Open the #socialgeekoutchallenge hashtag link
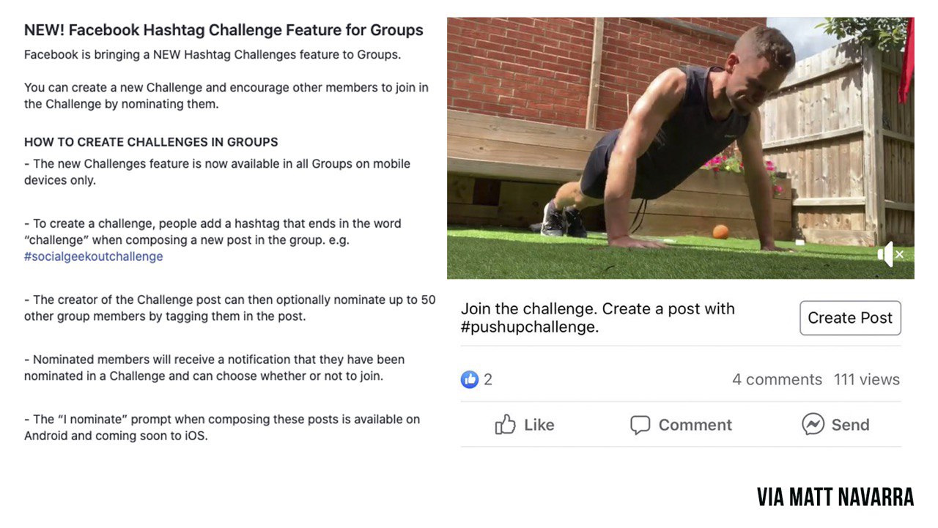Viewport: 938px width, 528px height. [x=94, y=256]
